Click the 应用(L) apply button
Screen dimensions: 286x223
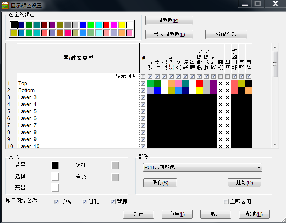pyautogui.click(x=177, y=214)
